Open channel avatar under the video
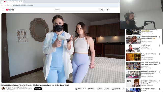This screenshot has width=163, height=92. point(3,89)
